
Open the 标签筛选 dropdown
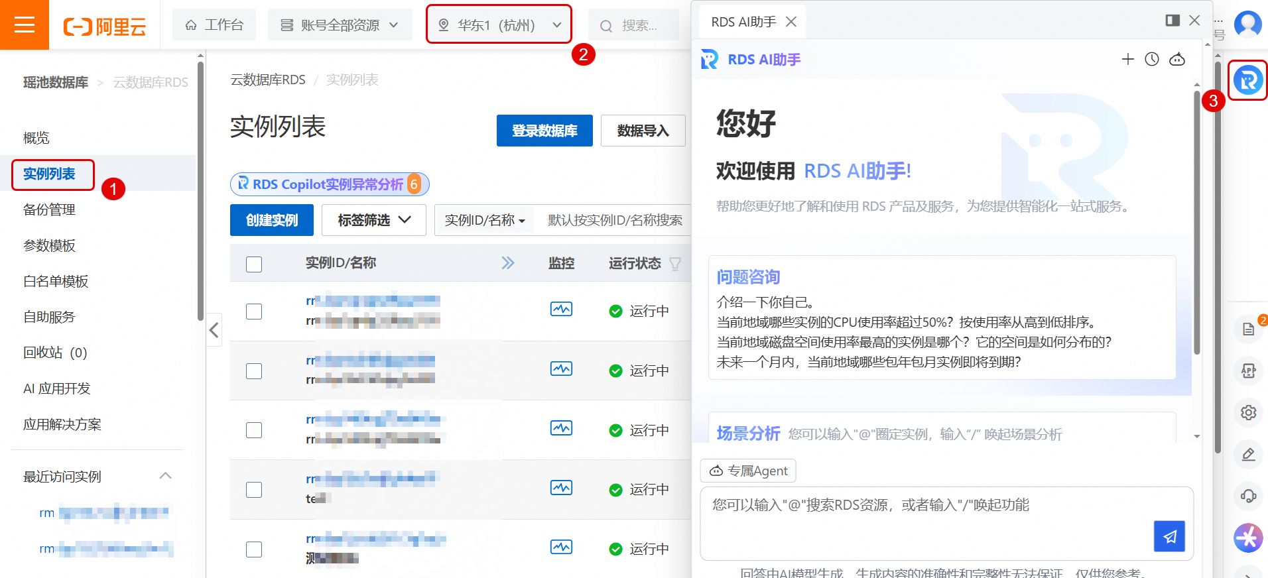point(374,220)
